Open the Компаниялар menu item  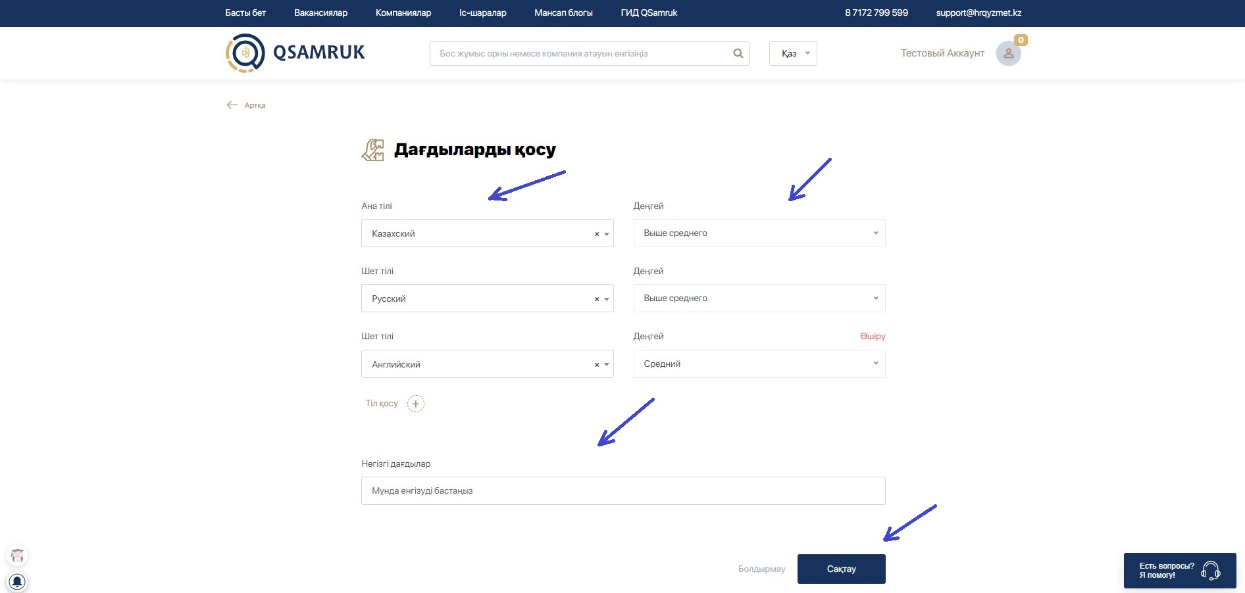pyautogui.click(x=403, y=12)
